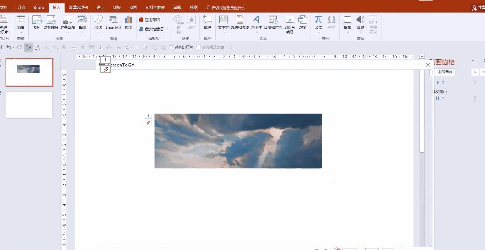Open the 应用商店 store button
485x250 pixels.
(x=149, y=20)
